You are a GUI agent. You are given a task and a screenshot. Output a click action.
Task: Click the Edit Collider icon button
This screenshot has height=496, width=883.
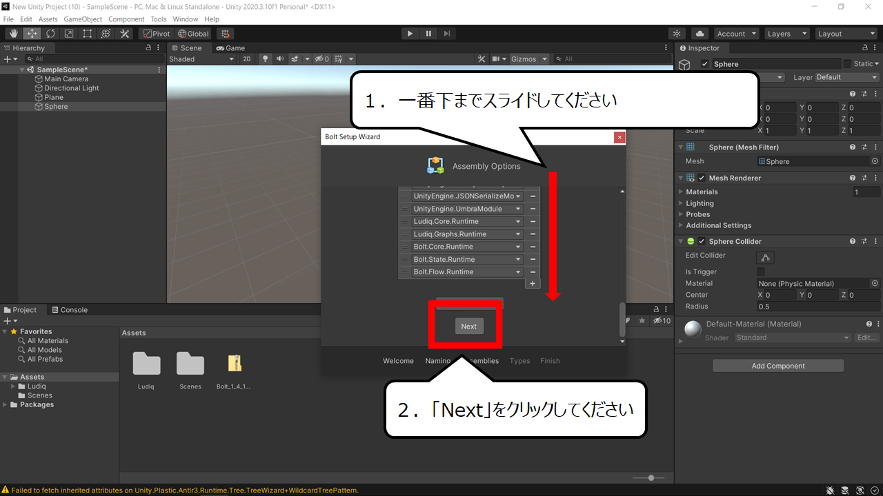(766, 258)
